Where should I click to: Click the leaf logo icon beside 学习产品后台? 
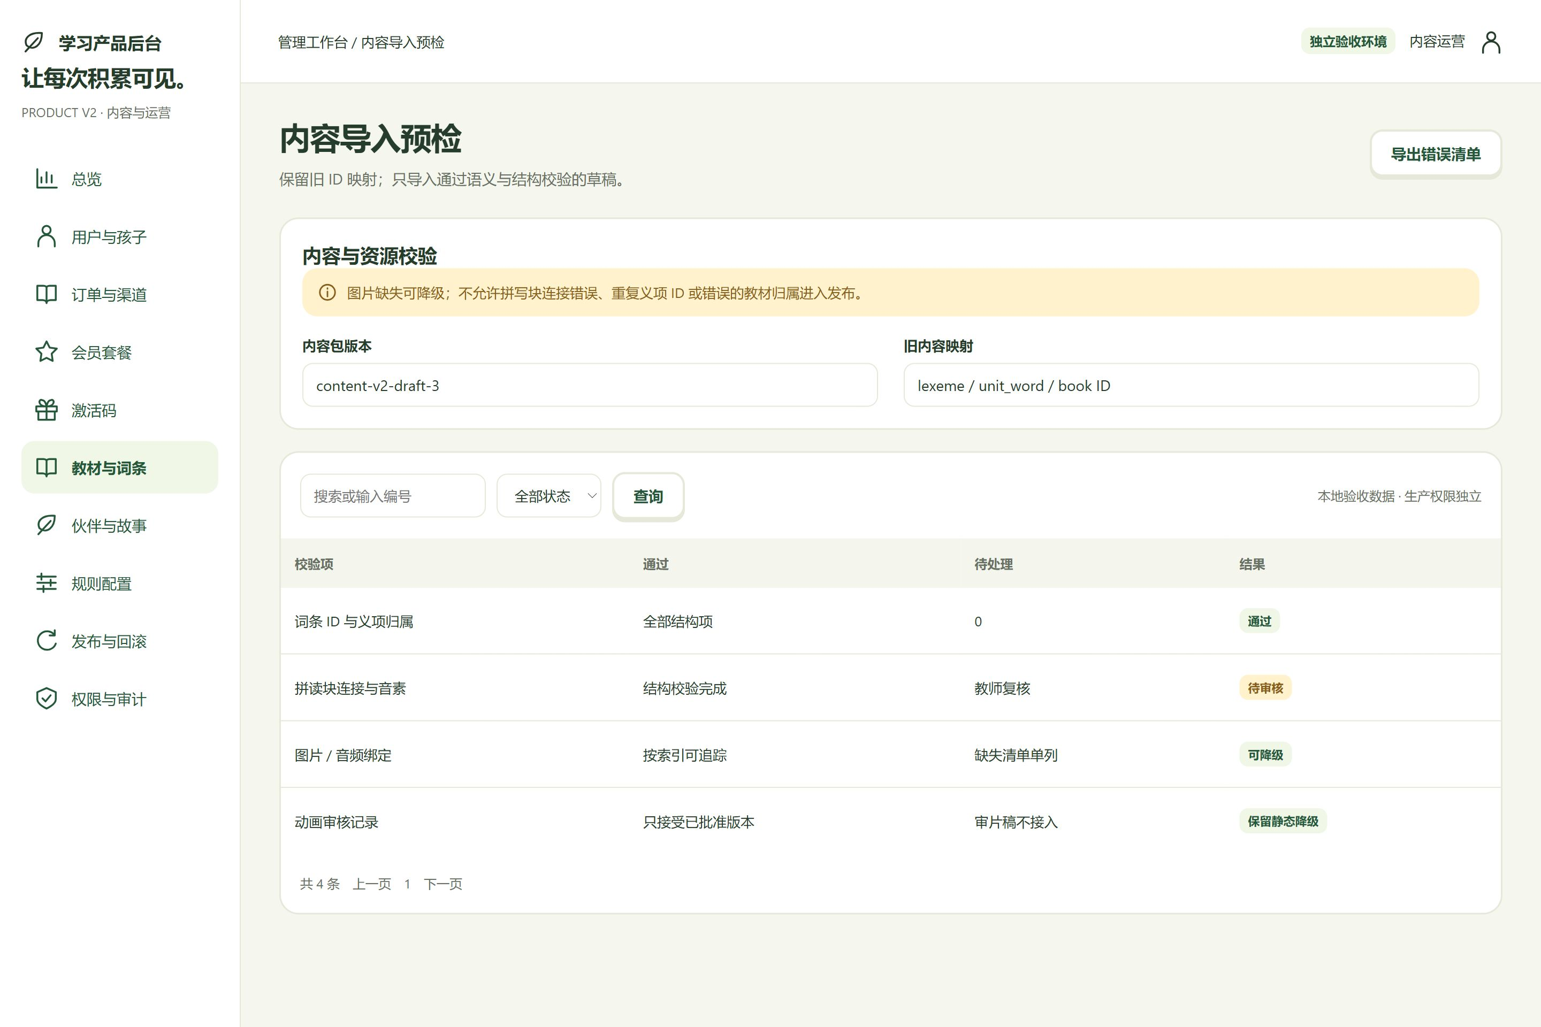(x=33, y=42)
